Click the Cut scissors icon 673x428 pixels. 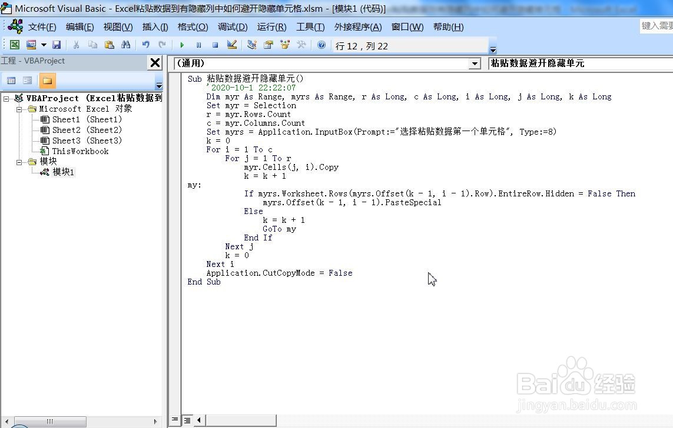(76, 45)
